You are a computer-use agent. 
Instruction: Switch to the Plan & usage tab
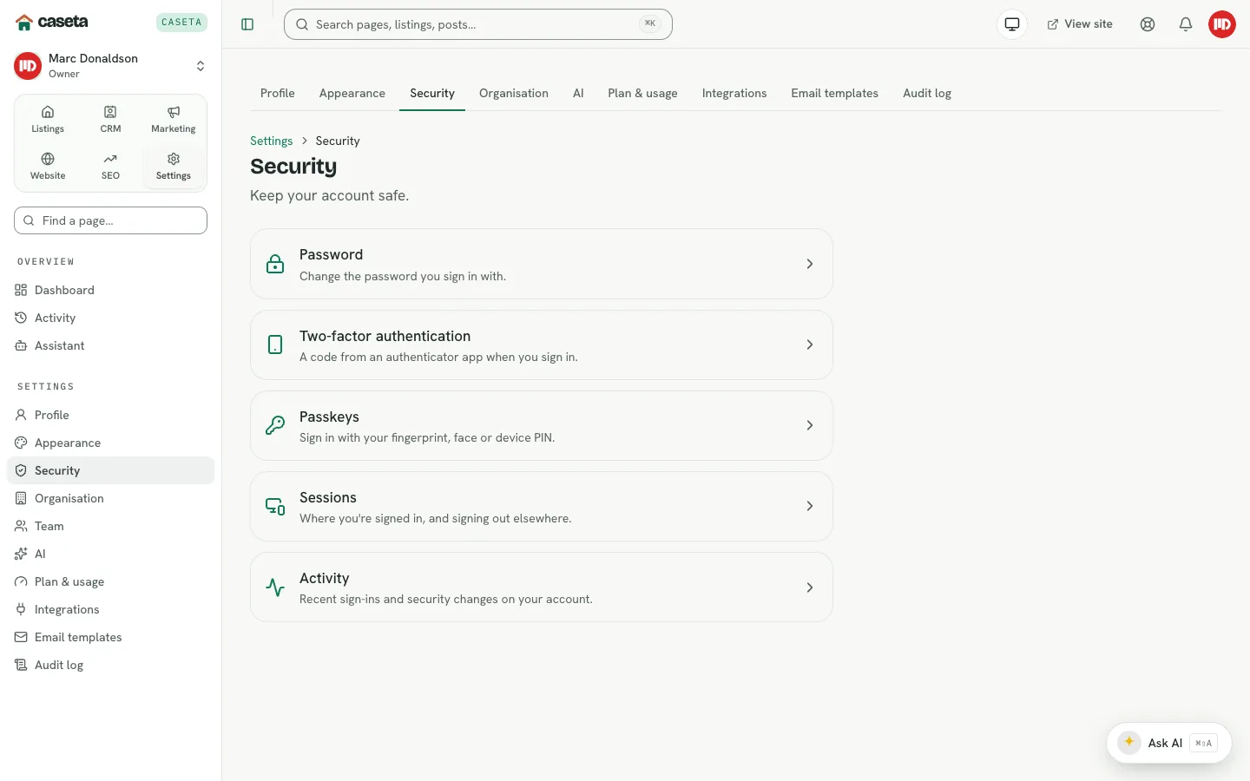click(642, 93)
